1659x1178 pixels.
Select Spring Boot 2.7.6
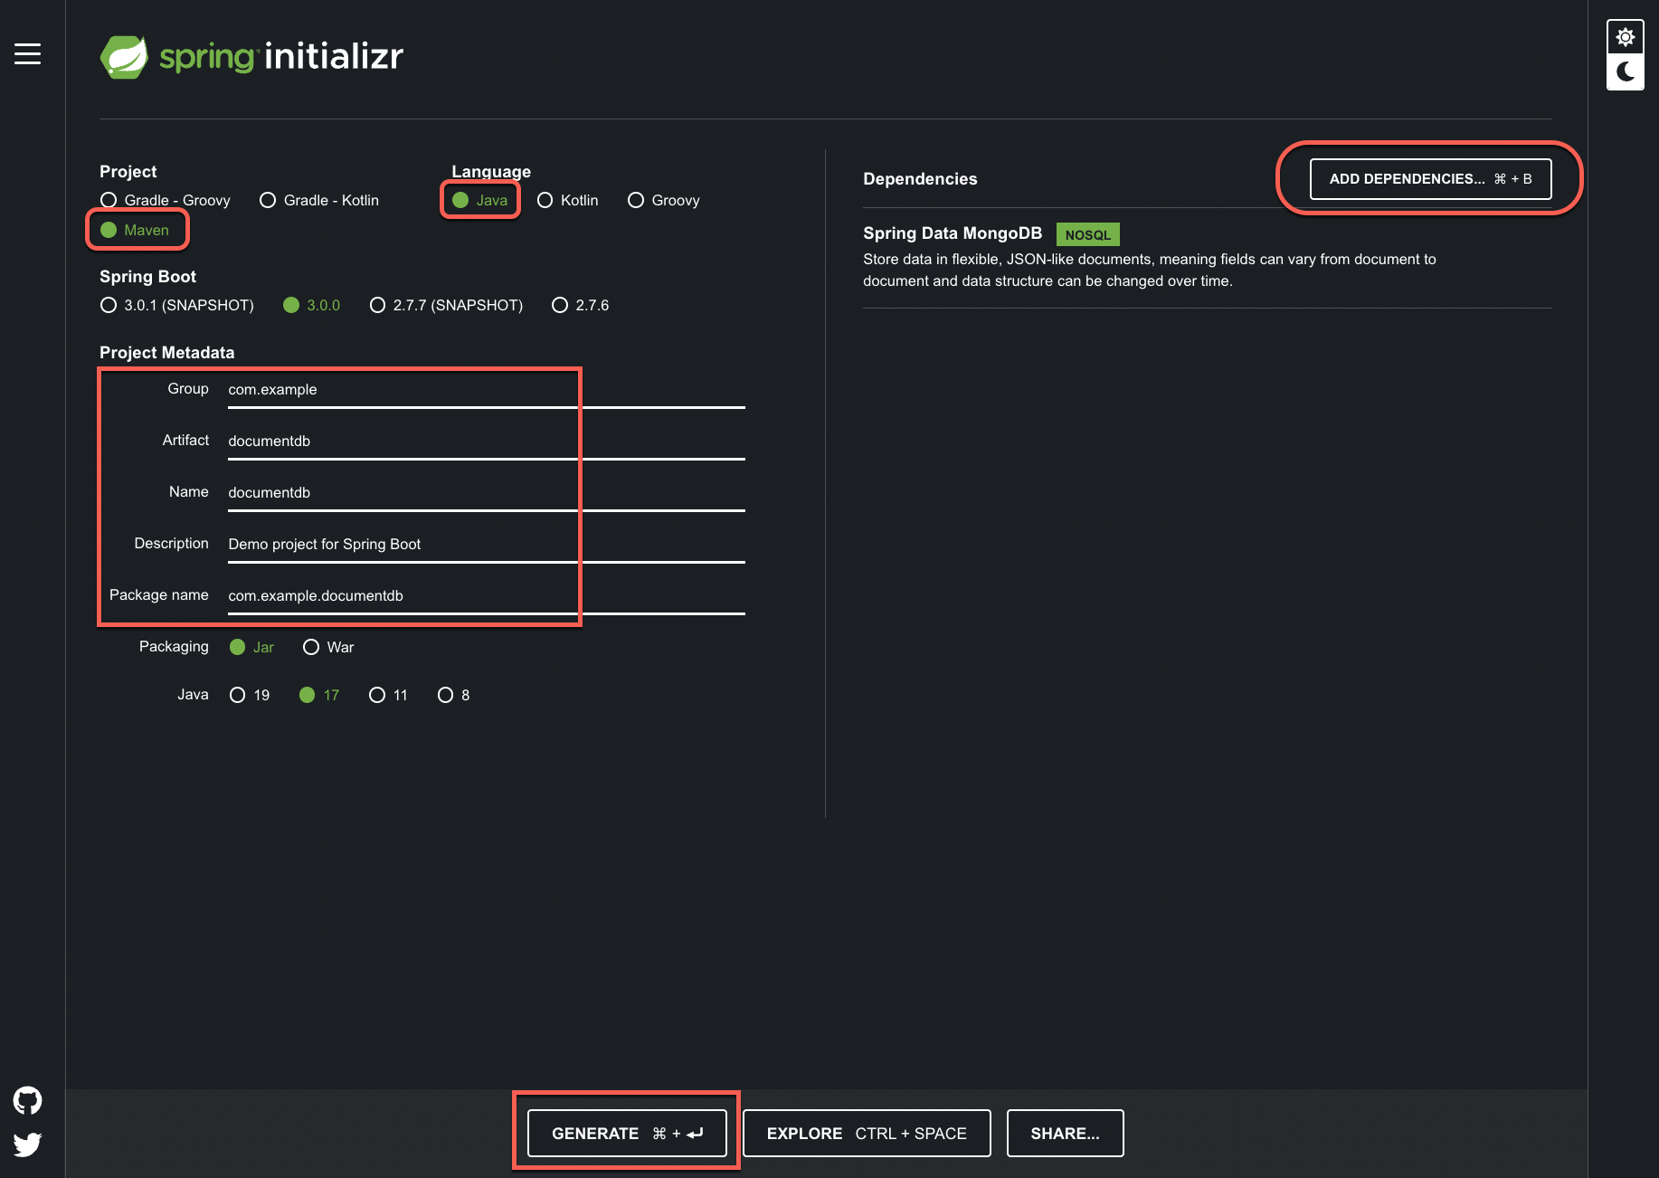pos(581,305)
